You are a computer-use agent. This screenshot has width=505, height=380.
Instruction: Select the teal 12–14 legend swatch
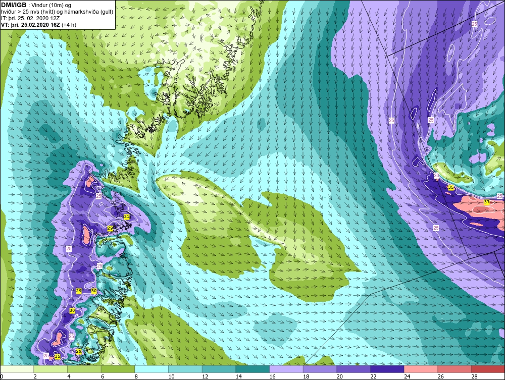coord(219,369)
